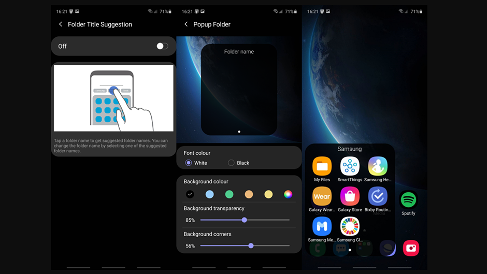This screenshot has height=274, width=487.
Task: Pick the blue background colour swatch
Action: click(x=209, y=194)
